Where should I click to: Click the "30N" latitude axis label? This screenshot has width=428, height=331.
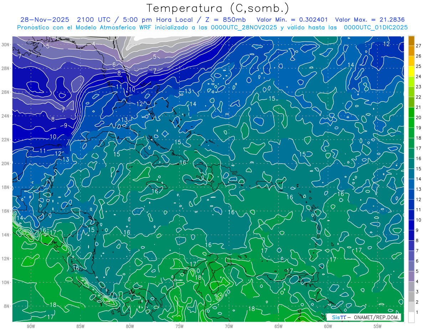(6, 45)
